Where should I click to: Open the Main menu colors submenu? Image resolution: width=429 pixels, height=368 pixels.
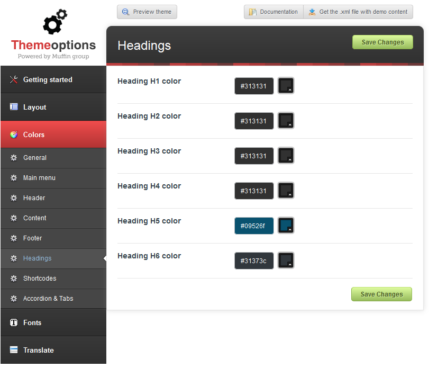tap(39, 178)
